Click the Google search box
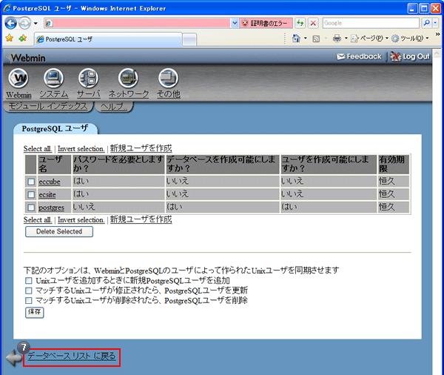 [371, 23]
